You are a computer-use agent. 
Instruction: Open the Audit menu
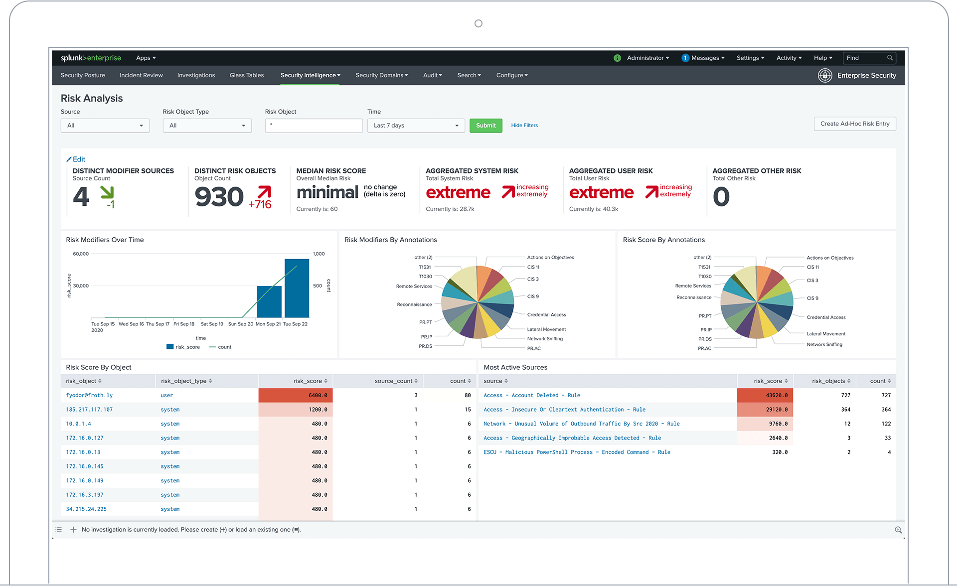(x=433, y=75)
